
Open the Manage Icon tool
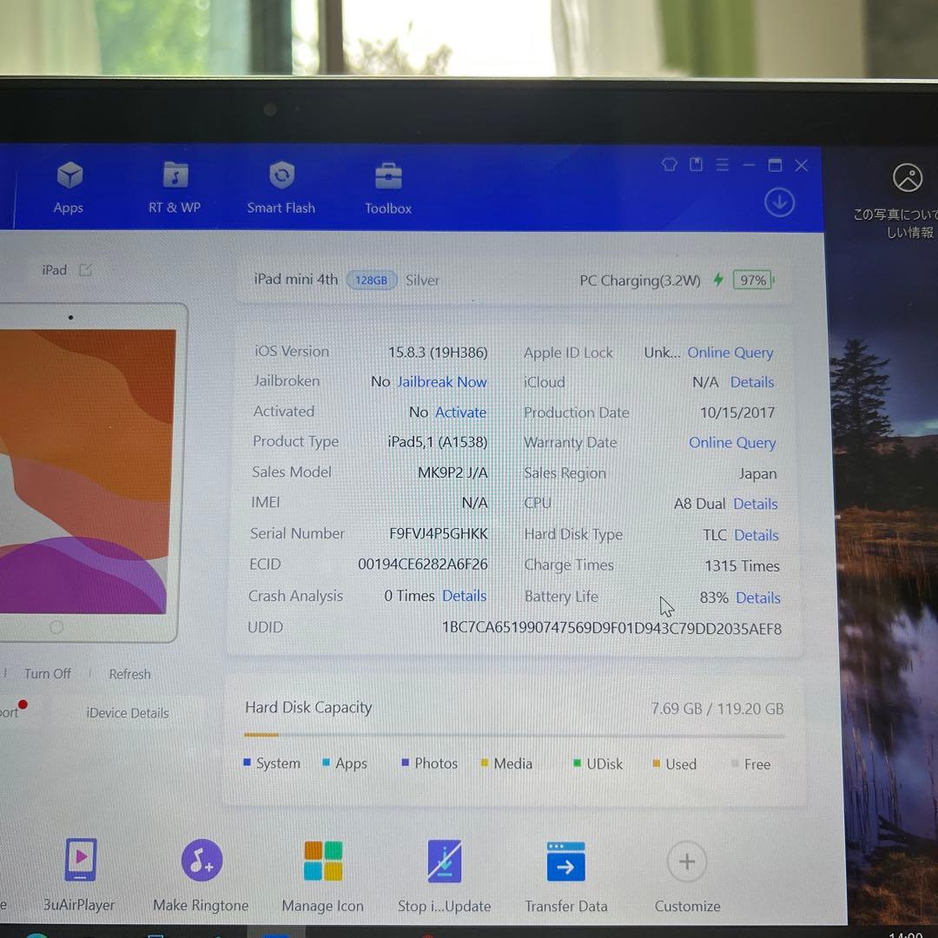(x=323, y=875)
